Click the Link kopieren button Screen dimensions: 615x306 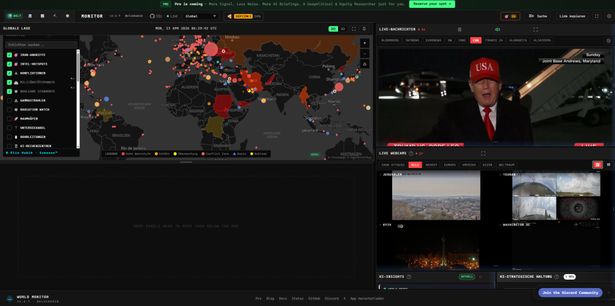572,16
